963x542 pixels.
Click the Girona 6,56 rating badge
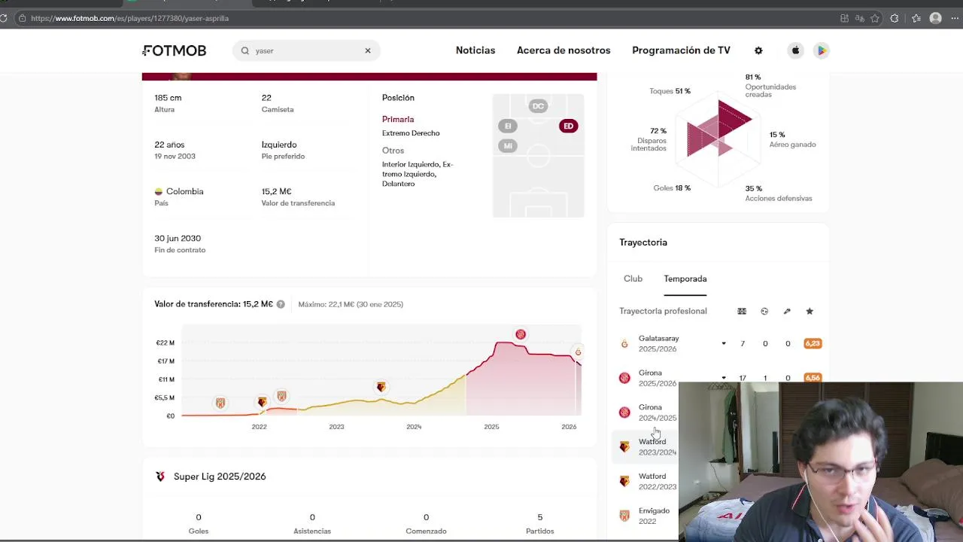tap(813, 377)
